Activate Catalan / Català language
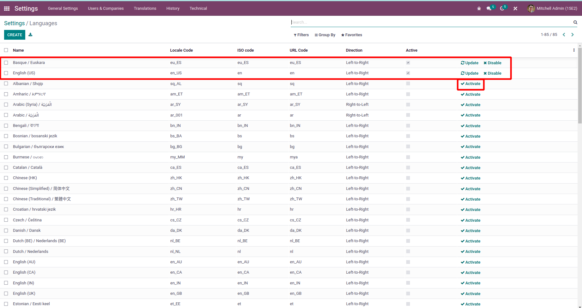The height and width of the screenshot is (308, 582). click(471, 168)
